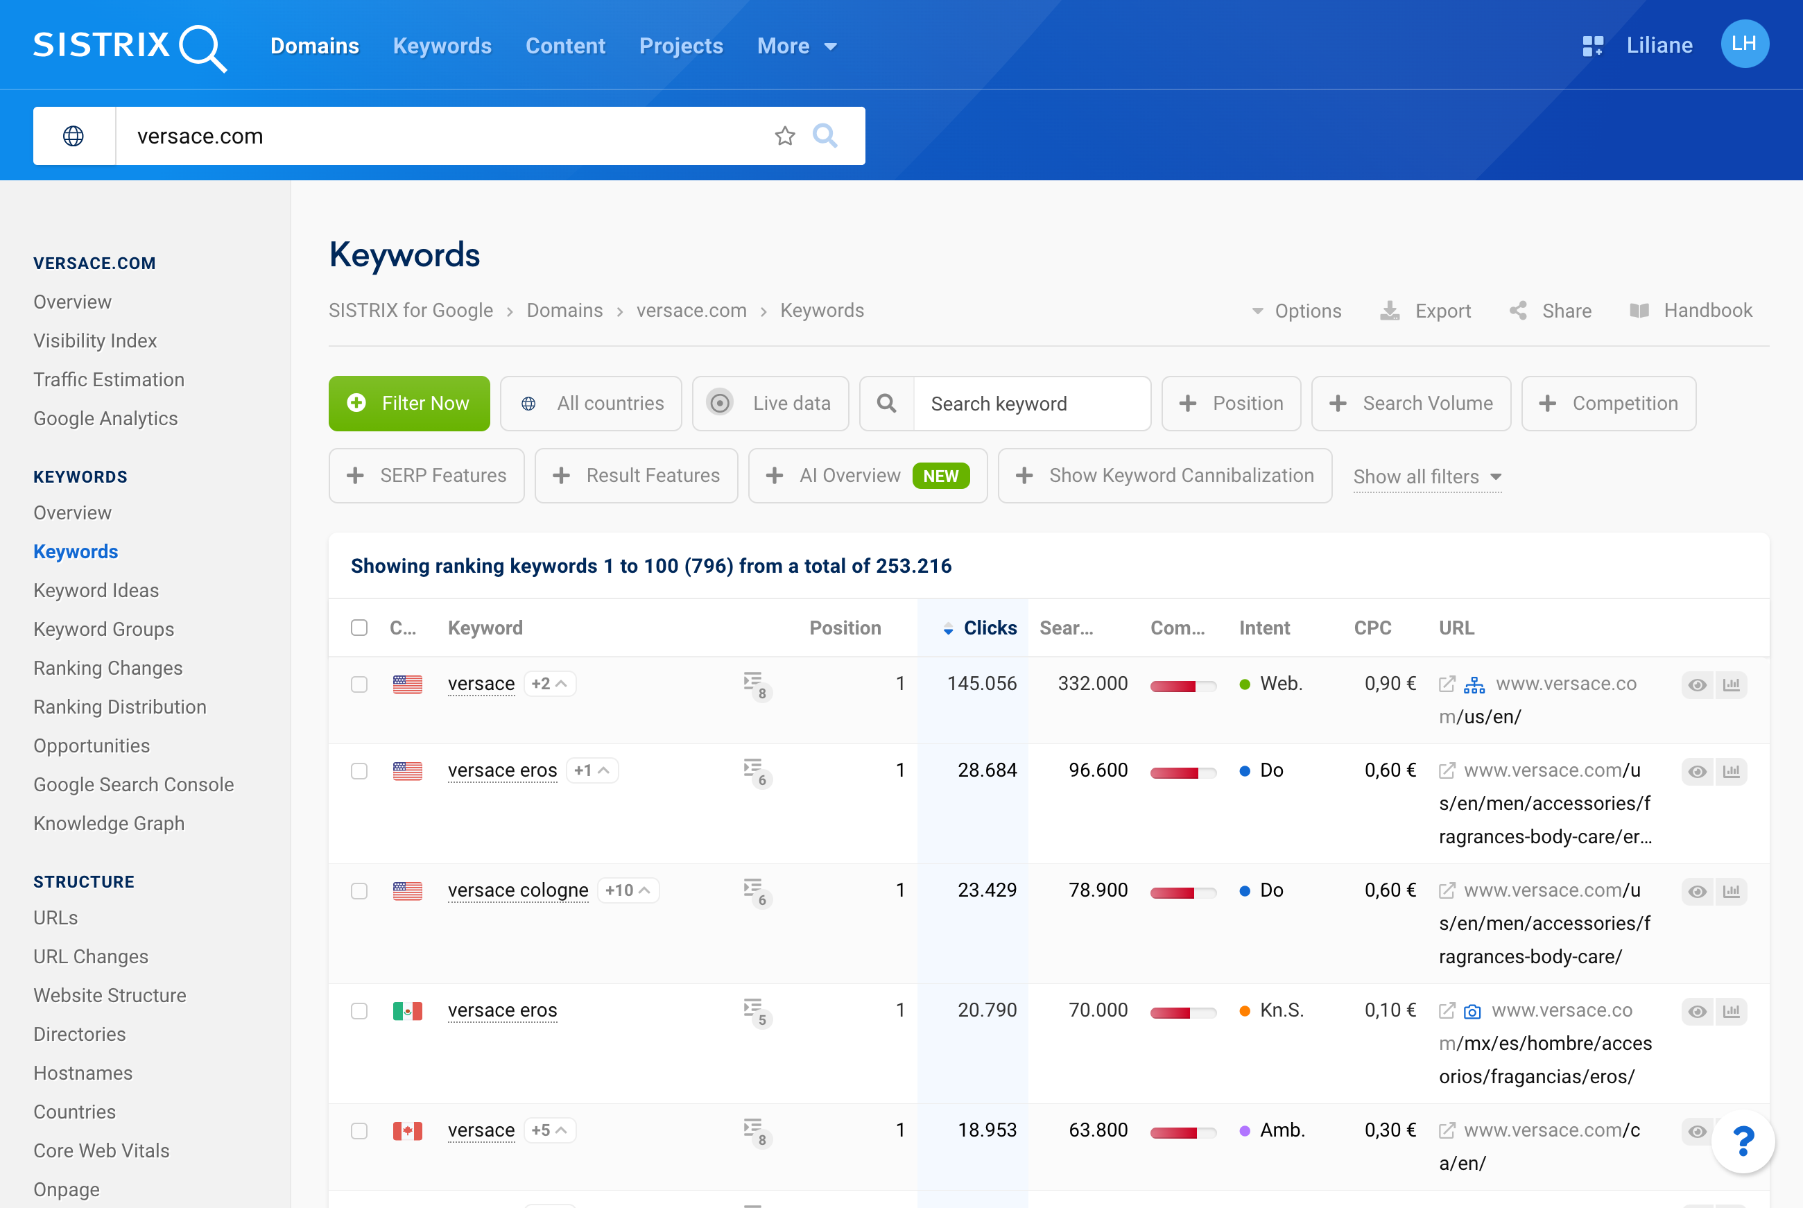Click the US flag in versace row
This screenshot has height=1208, width=1803.
tap(408, 684)
